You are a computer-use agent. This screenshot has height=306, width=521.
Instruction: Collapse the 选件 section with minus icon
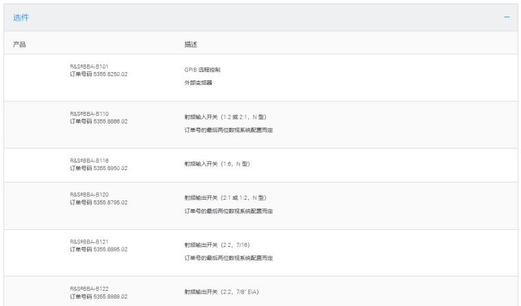click(x=507, y=17)
